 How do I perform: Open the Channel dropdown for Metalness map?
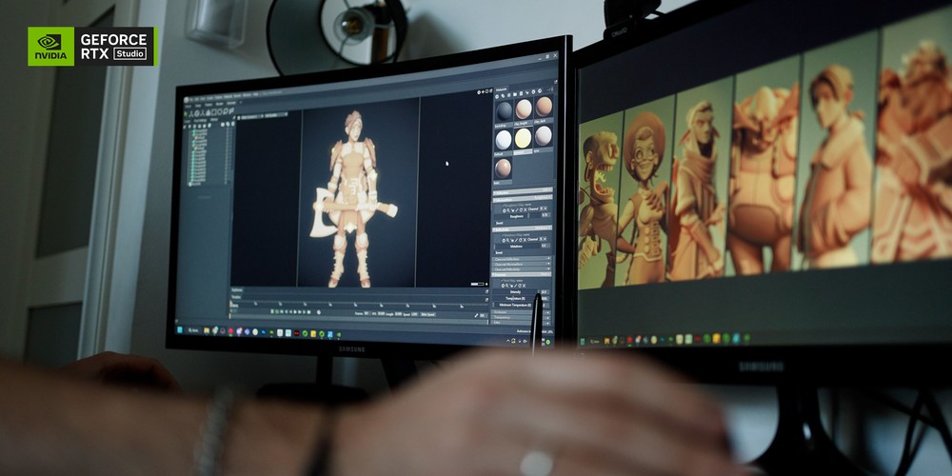pos(543,239)
